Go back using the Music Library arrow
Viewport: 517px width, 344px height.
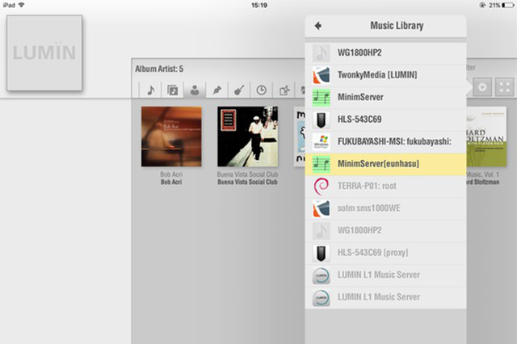(318, 26)
